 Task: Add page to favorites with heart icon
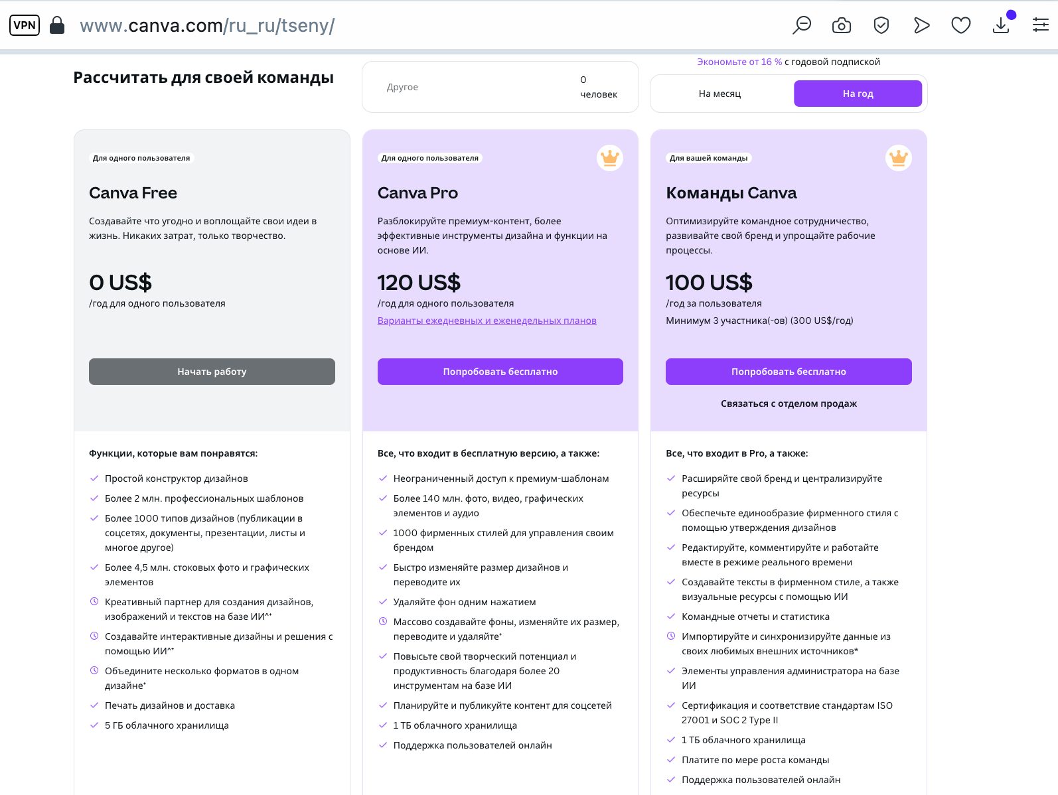coord(961,25)
